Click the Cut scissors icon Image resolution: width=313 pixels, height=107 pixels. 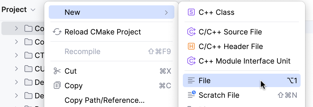57,71
